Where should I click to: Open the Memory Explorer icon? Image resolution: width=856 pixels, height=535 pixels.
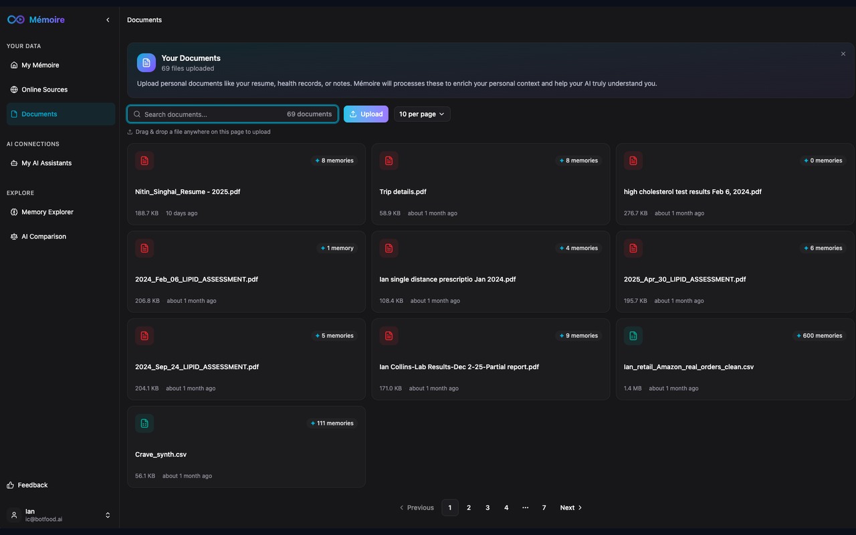pyautogui.click(x=15, y=212)
